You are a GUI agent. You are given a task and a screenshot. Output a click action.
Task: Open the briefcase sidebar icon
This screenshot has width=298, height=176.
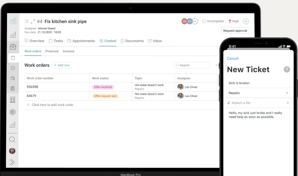point(13,46)
